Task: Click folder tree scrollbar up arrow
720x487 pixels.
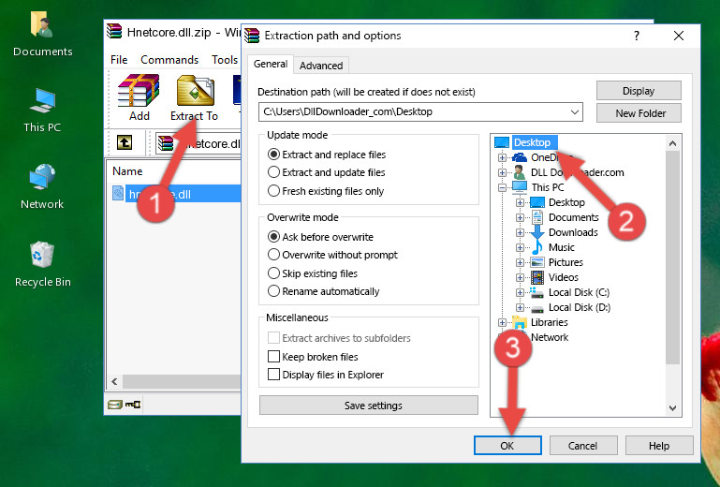Action: [672, 143]
